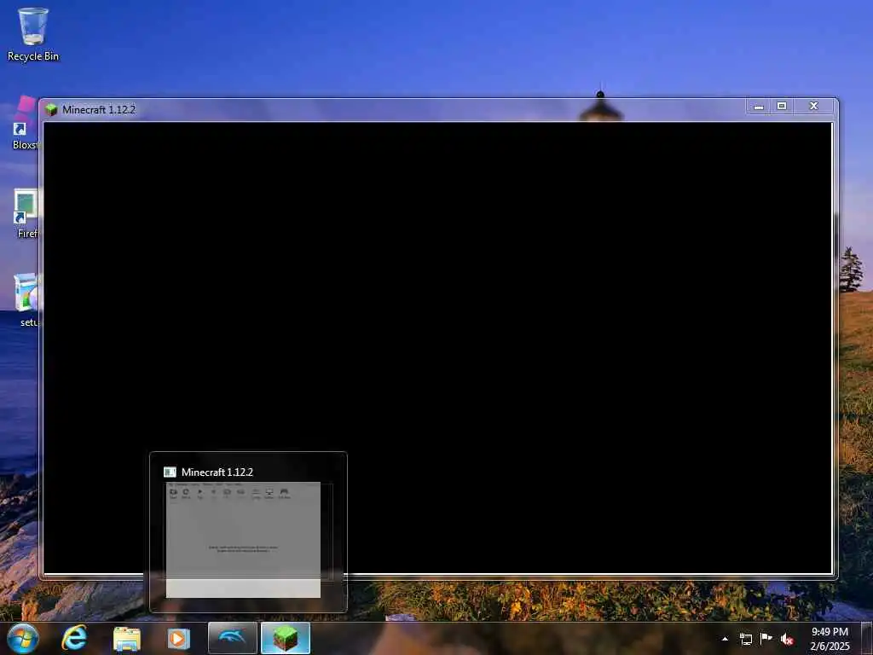Maximize the Minecraft 1.12.2 window
The height and width of the screenshot is (655, 873).
(x=782, y=107)
